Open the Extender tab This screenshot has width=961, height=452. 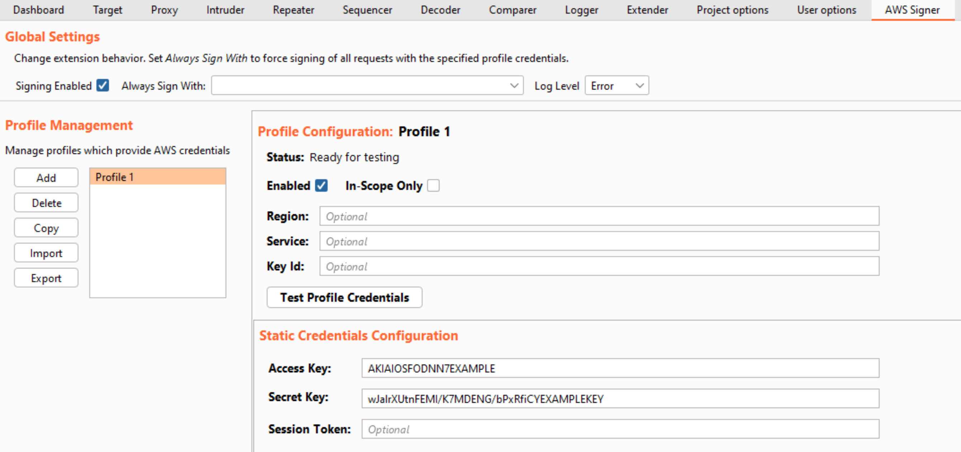[x=647, y=10]
